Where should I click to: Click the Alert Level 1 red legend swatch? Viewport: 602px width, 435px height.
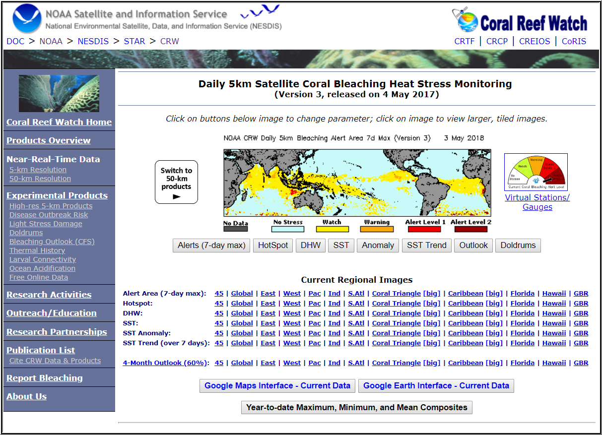[x=424, y=229]
